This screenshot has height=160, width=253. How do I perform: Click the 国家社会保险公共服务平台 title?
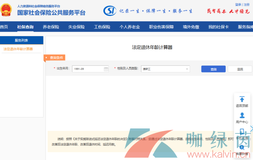[x=51, y=13]
